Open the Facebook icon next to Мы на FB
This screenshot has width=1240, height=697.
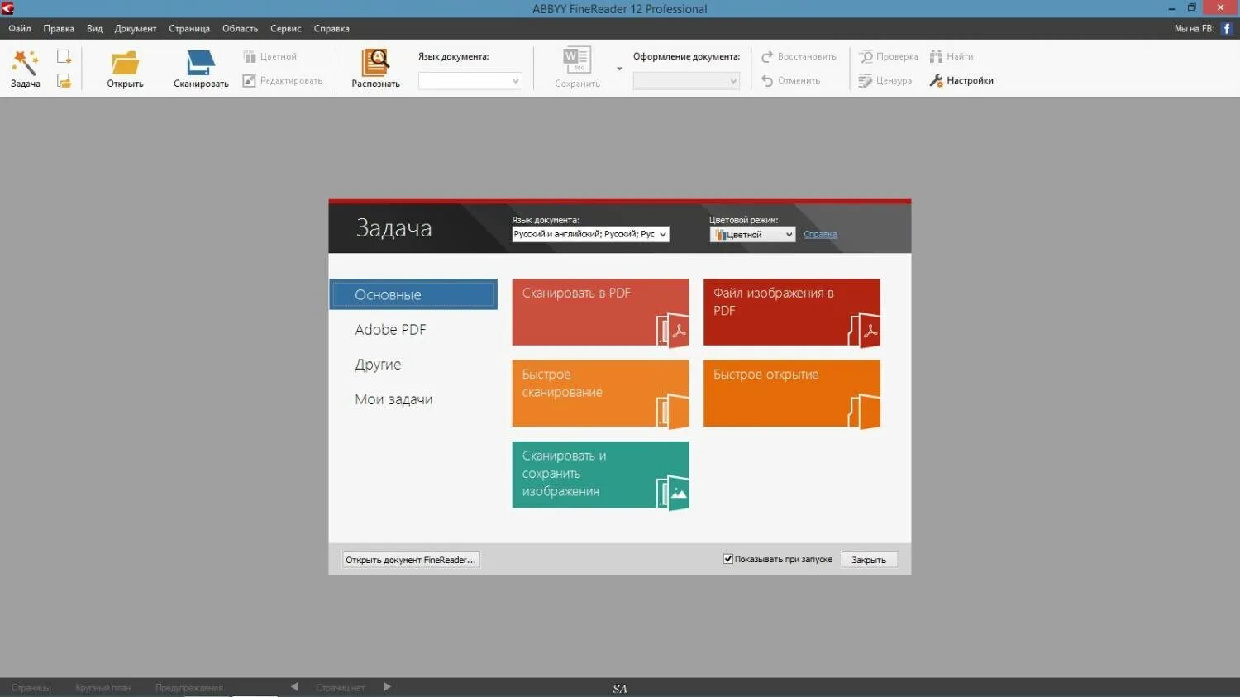1227,28
